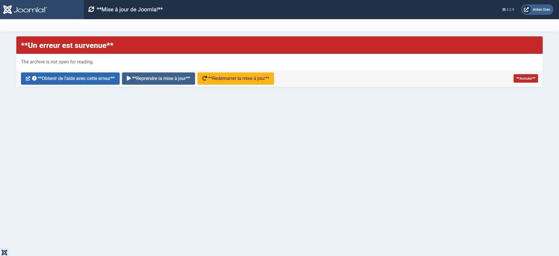Viewport: 559px width, 256px height.
Task: Click the red Annuler button
Action: tap(526, 79)
